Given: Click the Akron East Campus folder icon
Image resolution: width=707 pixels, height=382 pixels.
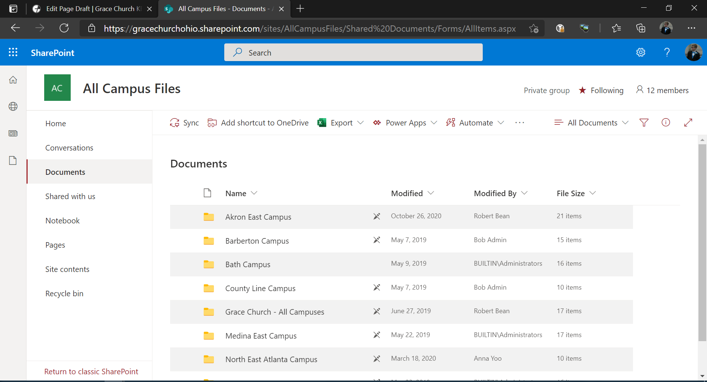Looking at the screenshot, I should point(209,217).
